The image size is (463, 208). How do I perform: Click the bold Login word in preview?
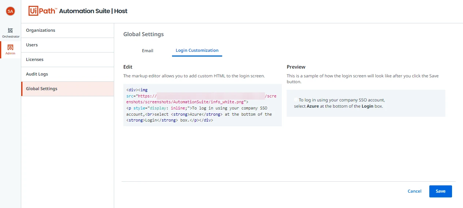click(367, 107)
